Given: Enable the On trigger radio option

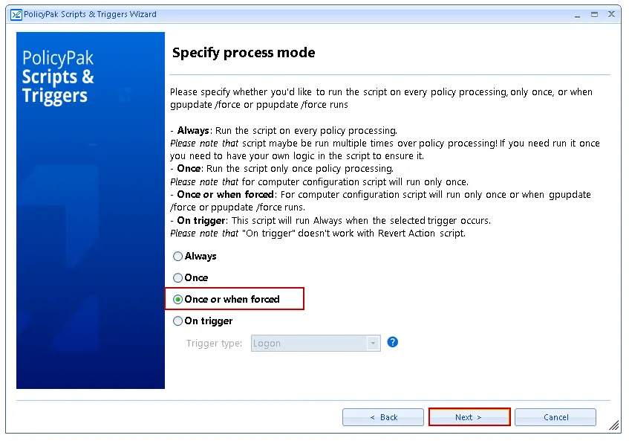Looking at the screenshot, I should (x=177, y=321).
